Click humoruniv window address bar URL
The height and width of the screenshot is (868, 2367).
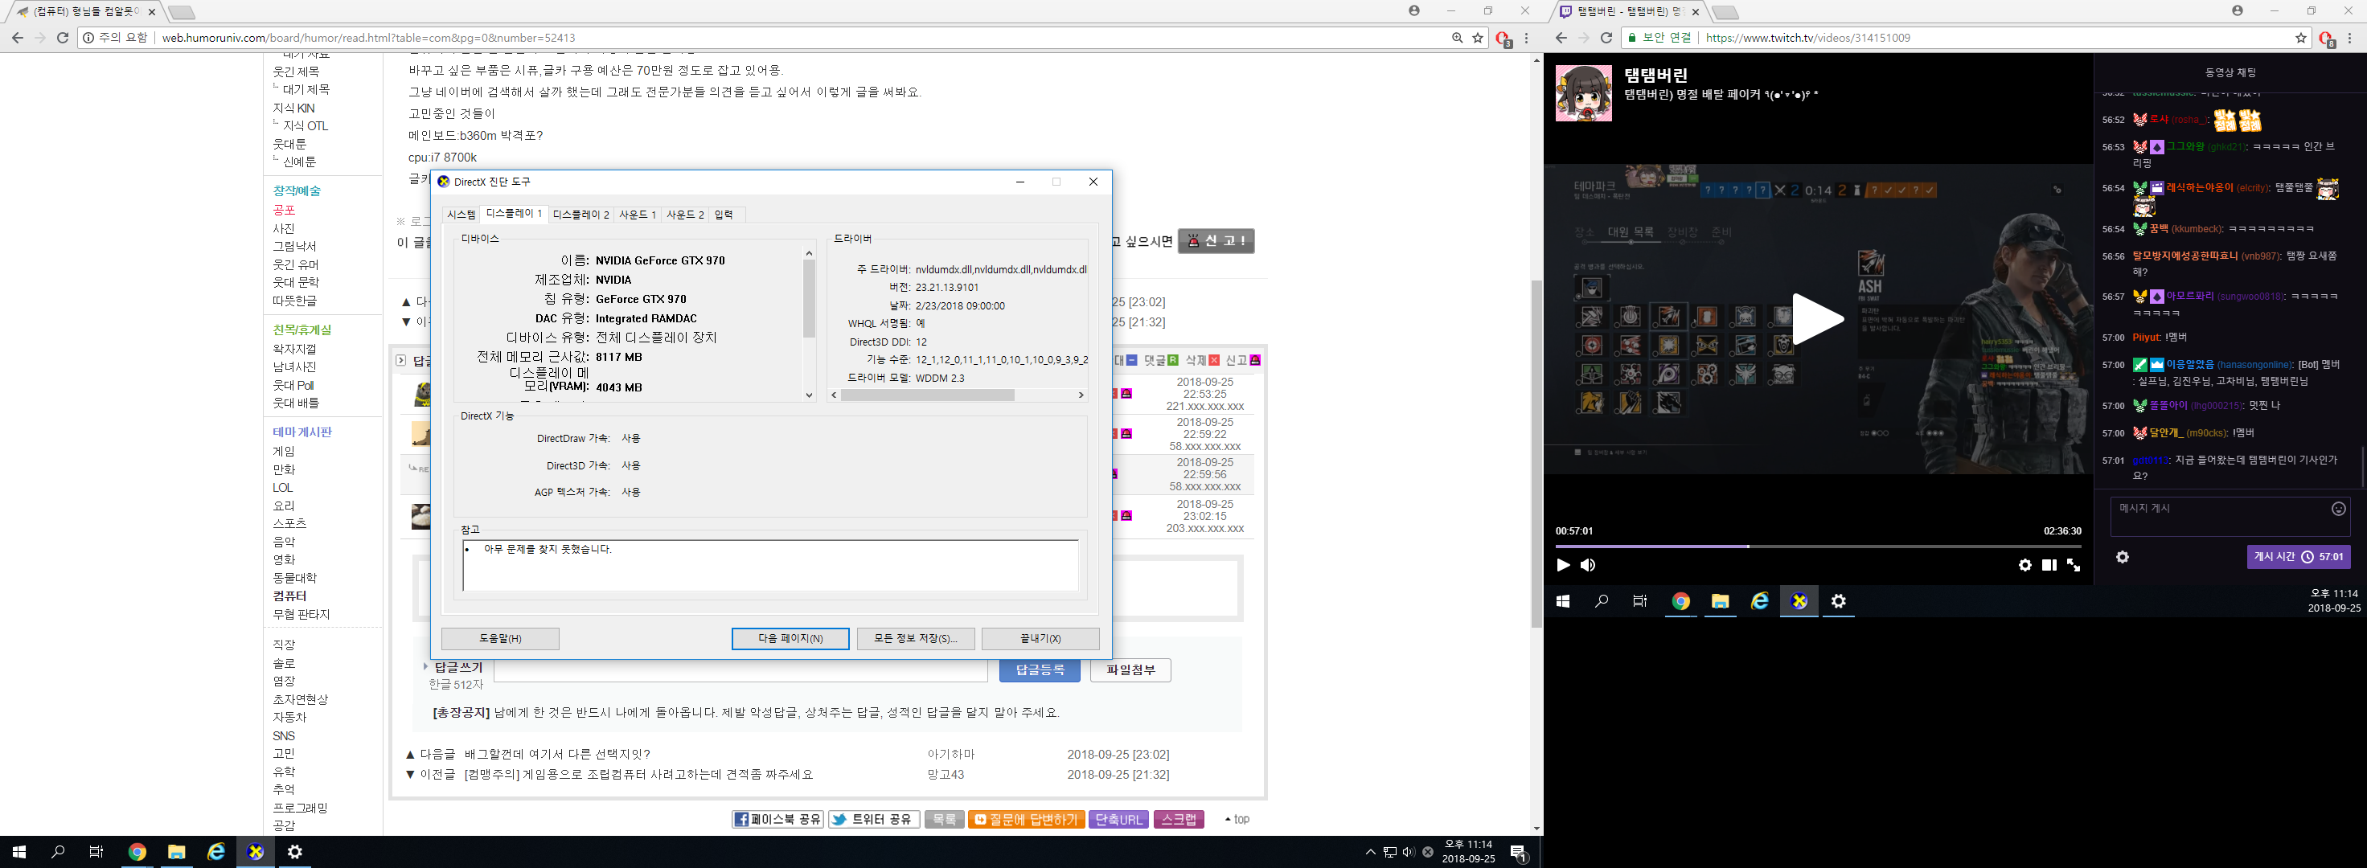point(368,38)
